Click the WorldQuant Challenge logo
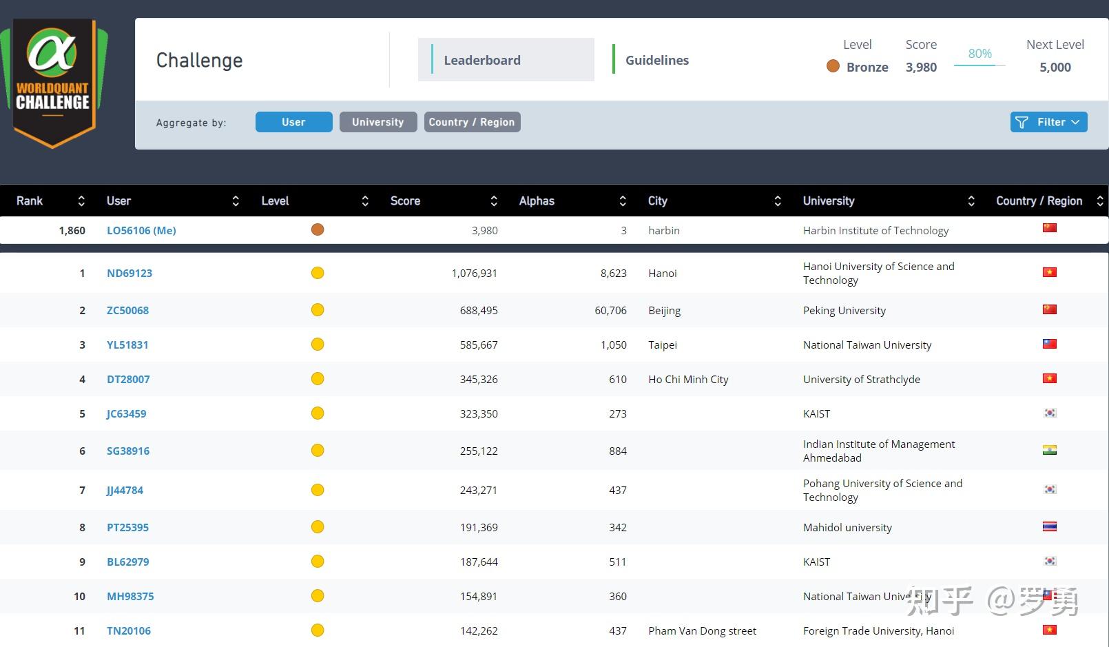The width and height of the screenshot is (1109, 647). click(53, 81)
